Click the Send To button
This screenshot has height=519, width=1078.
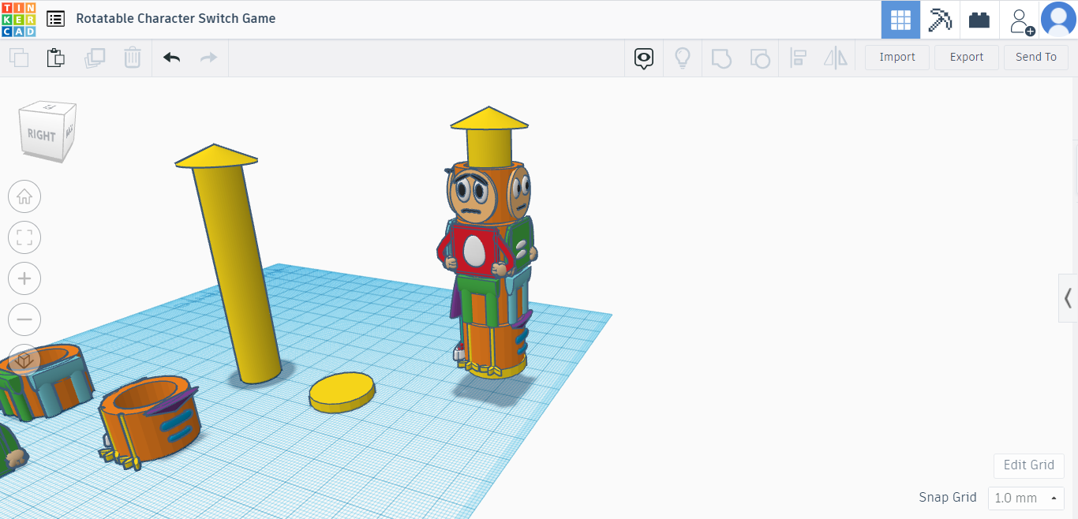[1036, 57]
